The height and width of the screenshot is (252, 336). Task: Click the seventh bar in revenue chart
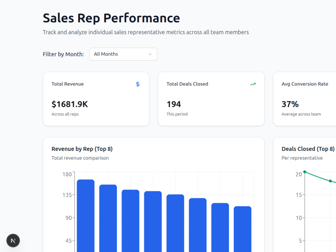(x=220, y=227)
